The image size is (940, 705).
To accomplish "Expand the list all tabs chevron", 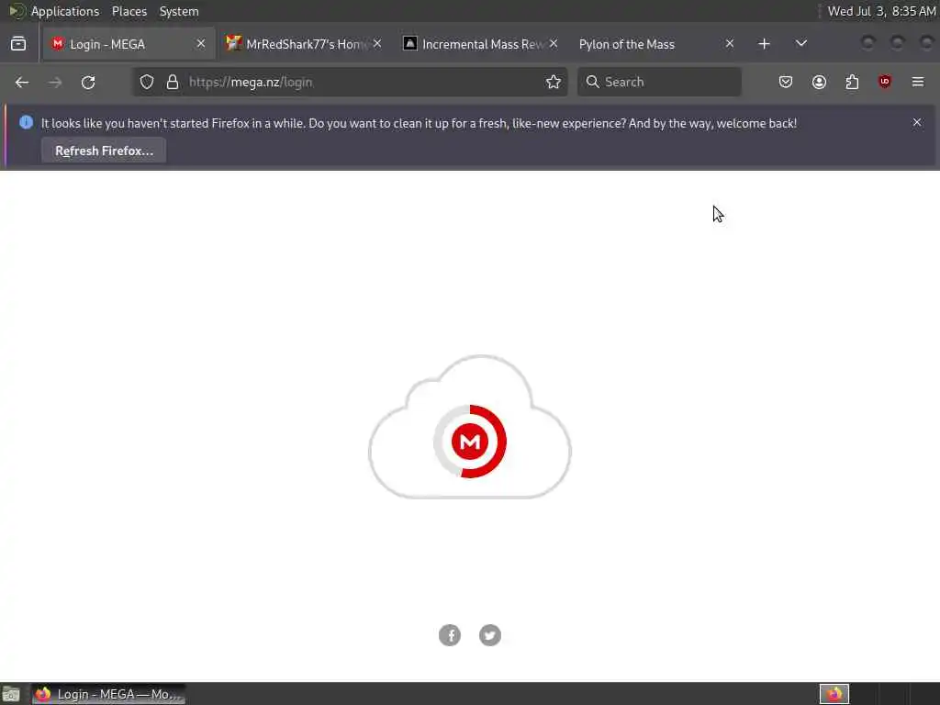I will 800,44.
